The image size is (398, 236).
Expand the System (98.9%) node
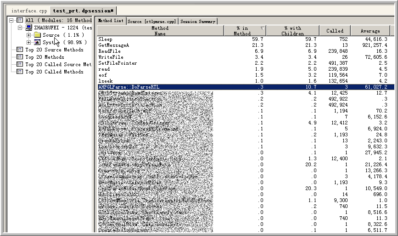(28, 42)
